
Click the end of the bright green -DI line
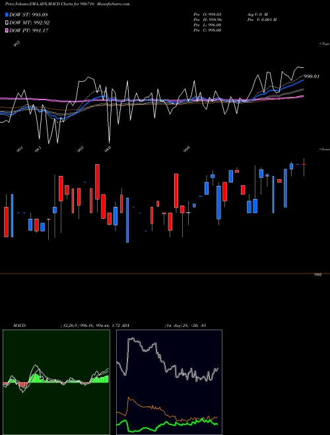[x=217, y=424]
